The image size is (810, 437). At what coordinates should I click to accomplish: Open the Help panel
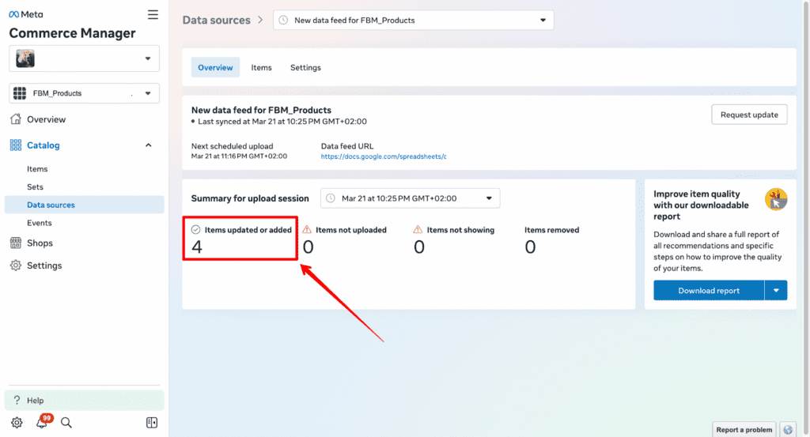click(x=84, y=401)
